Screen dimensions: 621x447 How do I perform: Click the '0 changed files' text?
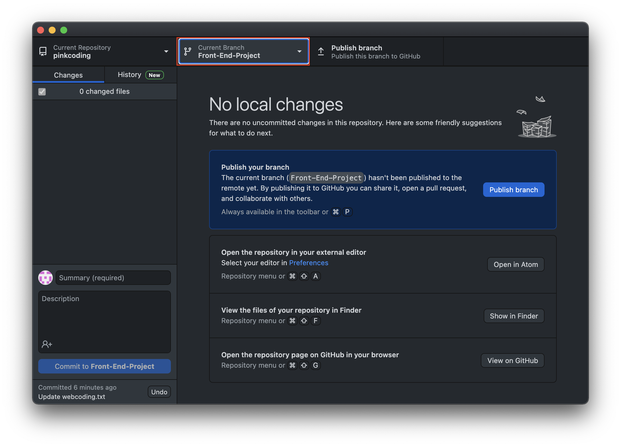tap(105, 91)
